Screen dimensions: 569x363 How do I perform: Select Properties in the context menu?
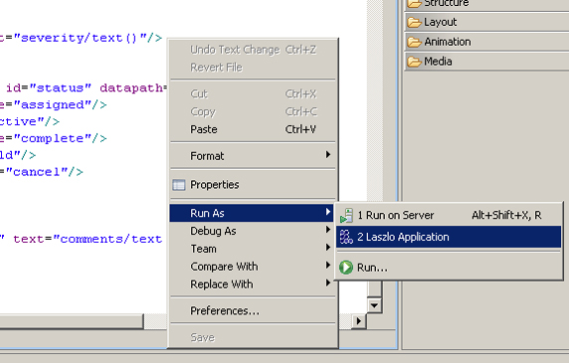253,185
